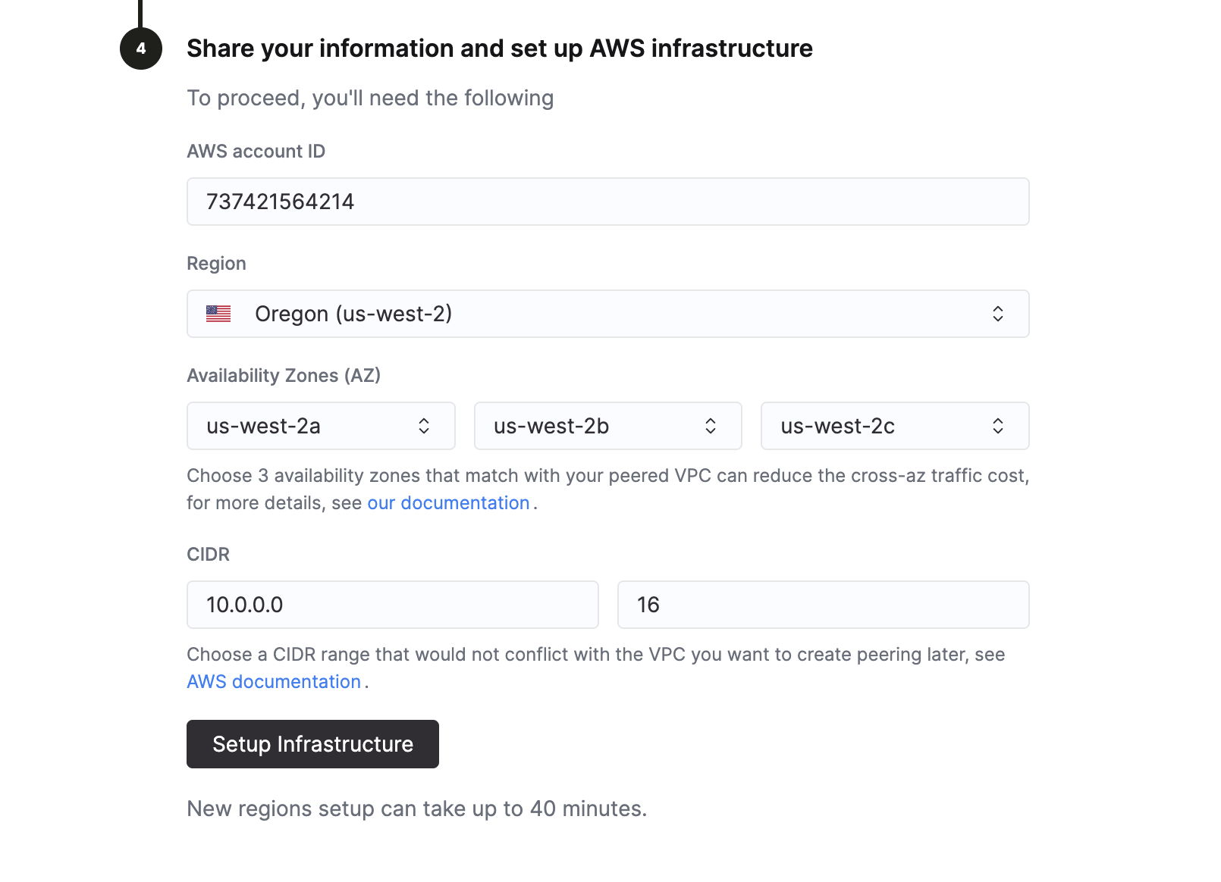Focus the AWS account ID input field
1221x882 pixels.
pyautogui.click(x=607, y=202)
